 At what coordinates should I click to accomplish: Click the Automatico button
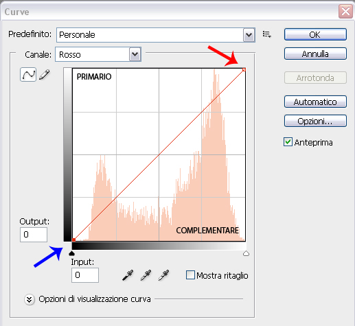pos(315,102)
